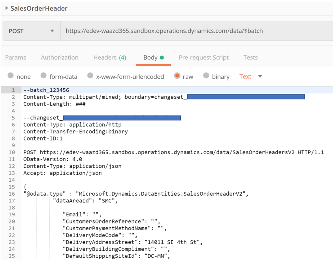Open the Authorization tab

click(x=60, y=58)
